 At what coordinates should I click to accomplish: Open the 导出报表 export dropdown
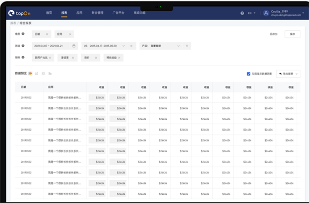pos(288,74)
